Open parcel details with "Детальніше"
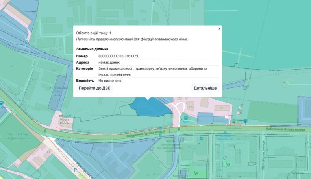This screenshot has width=311, height=179. point(205,88)
